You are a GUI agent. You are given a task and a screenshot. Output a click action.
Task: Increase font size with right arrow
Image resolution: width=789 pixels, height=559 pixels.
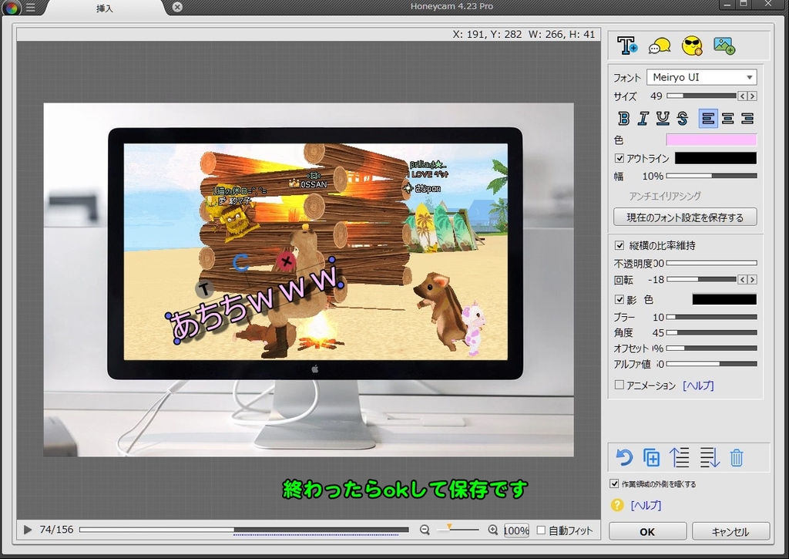click(x=752, y=96)
